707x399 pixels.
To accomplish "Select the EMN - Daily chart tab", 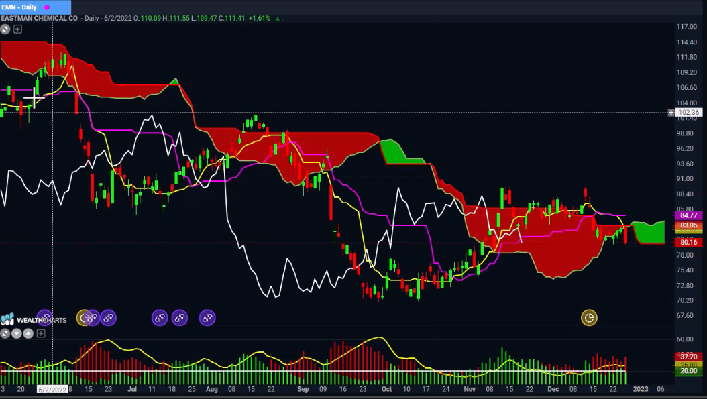I will point(35,7).
